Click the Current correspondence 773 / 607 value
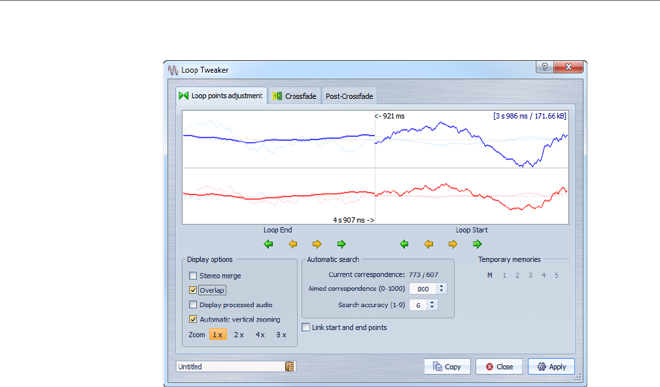660x387 pixels. click(x=423, y=274)
